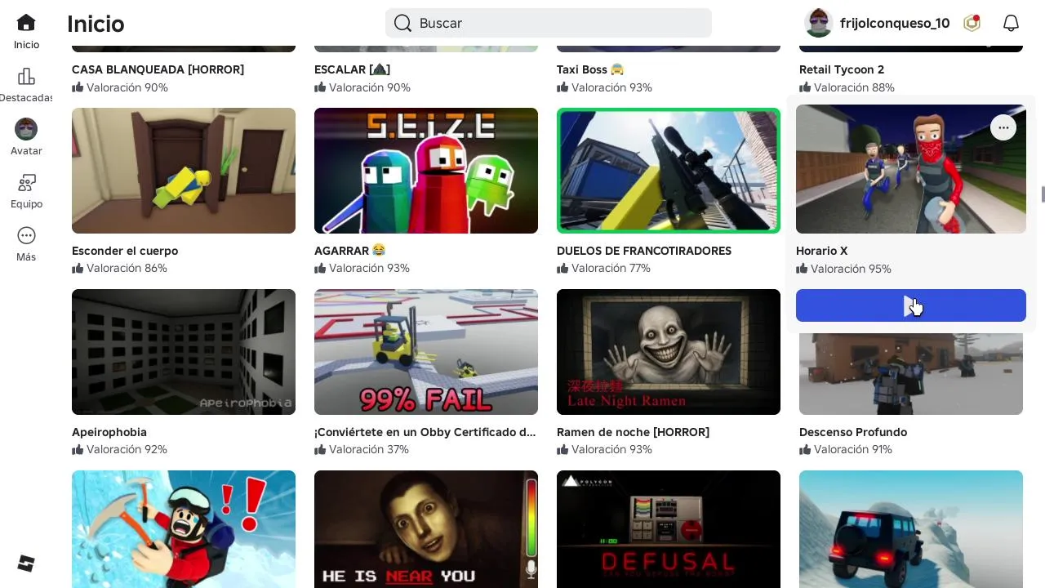Open the ice climber game thumbnail
1045x588 pixels.
coord(184,529)
